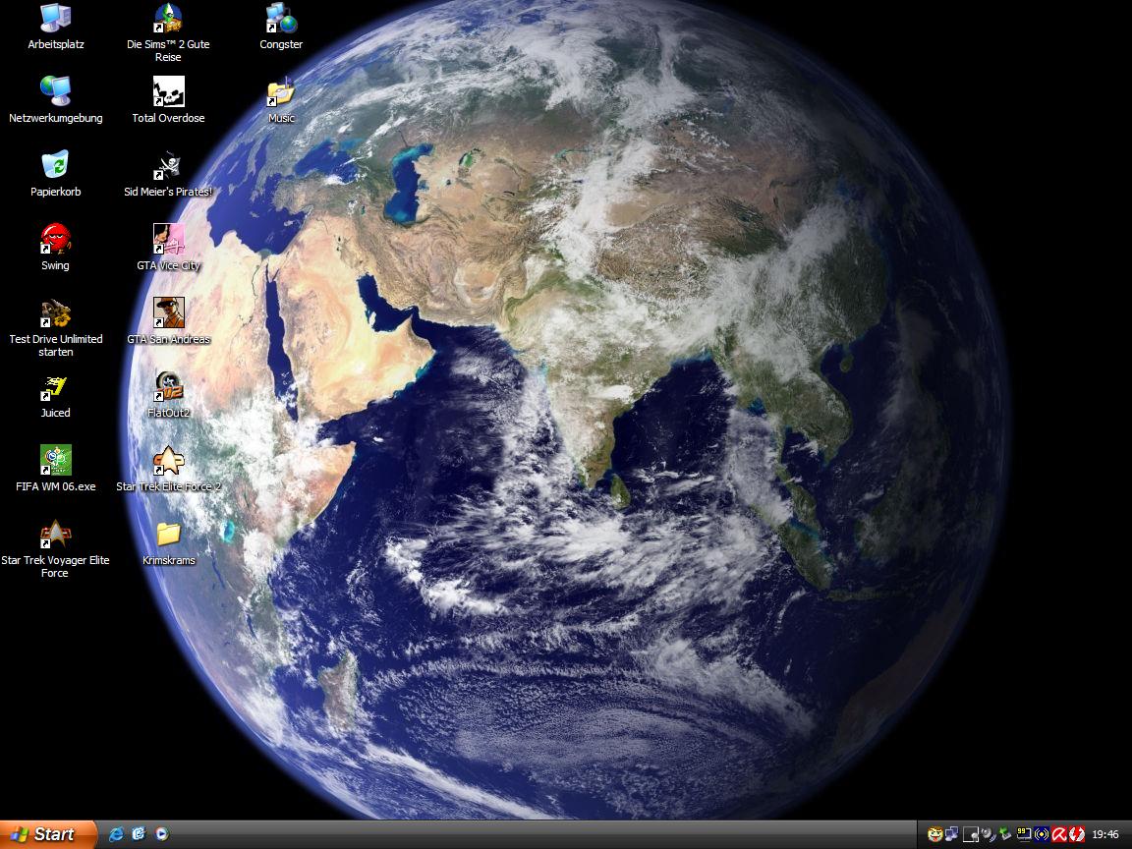
Task: Click the Krimskrams folder
Action: coord(168,535)
